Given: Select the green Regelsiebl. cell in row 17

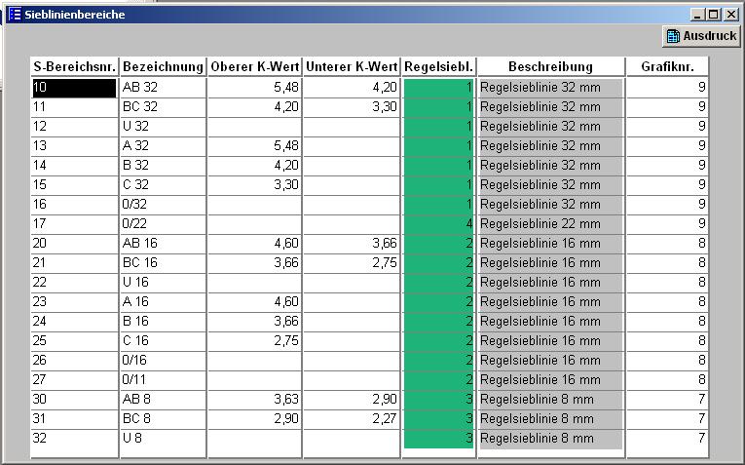Looking at the screenshot, I should coord(438,224).
